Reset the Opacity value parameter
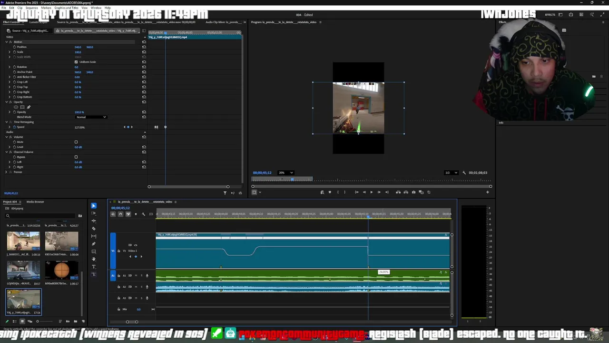609x343 pixels. [144, 112]
